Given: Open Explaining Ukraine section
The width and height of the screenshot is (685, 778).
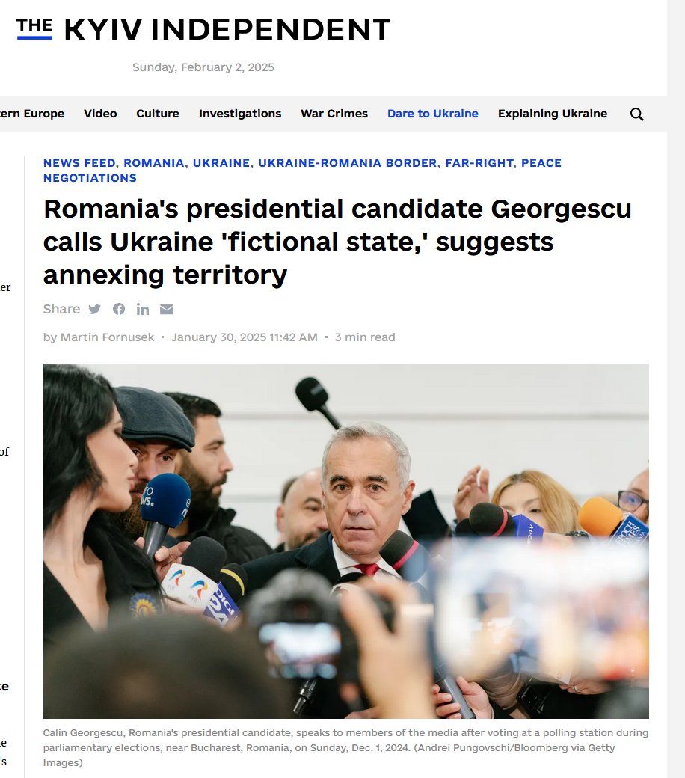Looking at the screenshot, I should tap(553, 114).
